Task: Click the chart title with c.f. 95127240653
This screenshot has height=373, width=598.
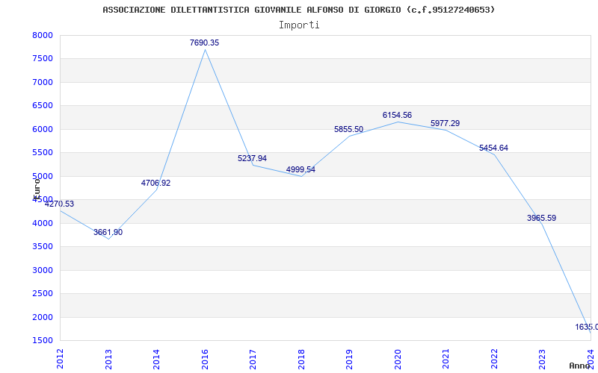Action: coord(298,10)
